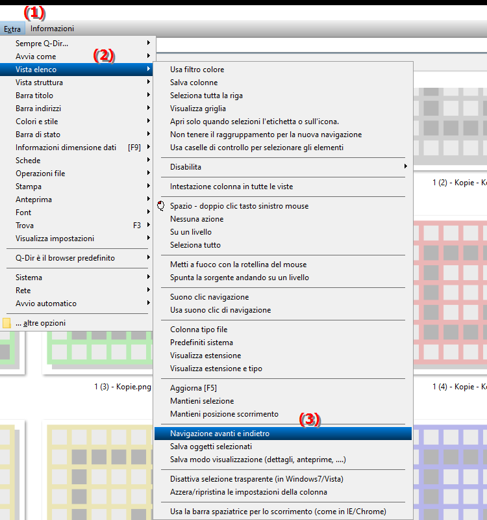This screenshot has width=487, height=520.
Task: Select Visualizza estensione e tipo
Action: [283, 368]
